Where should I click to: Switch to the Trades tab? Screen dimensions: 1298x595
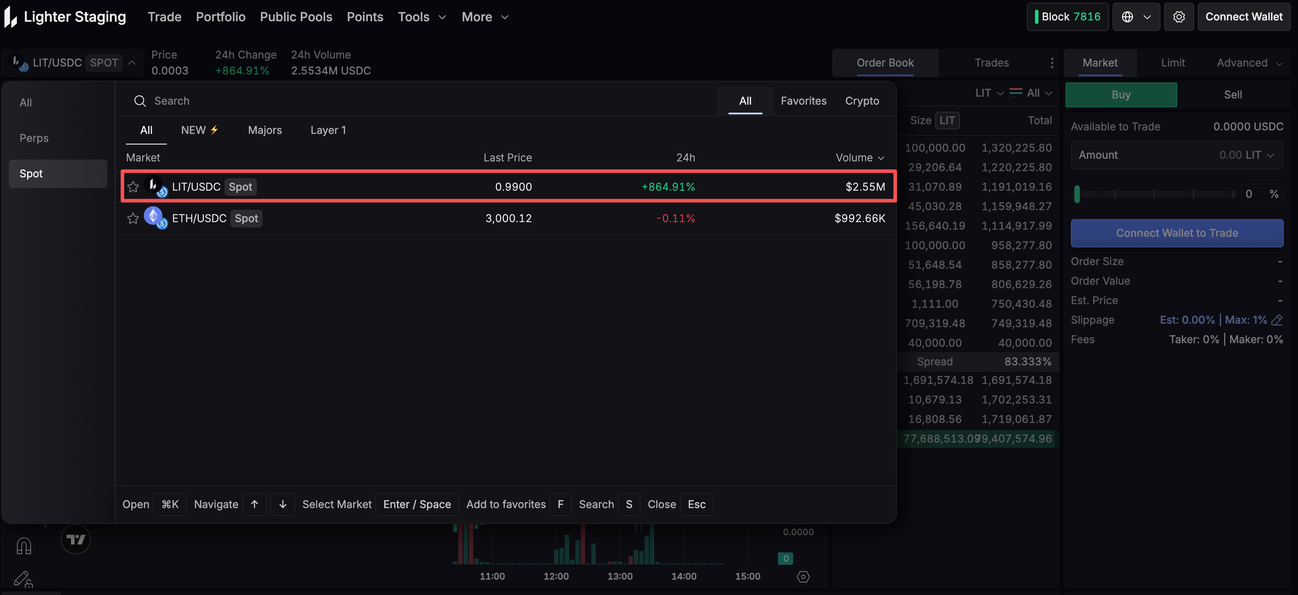(991, 63)
